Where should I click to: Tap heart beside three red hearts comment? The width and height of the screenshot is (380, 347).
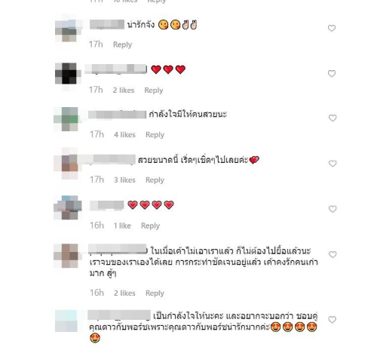pos(332,73)
